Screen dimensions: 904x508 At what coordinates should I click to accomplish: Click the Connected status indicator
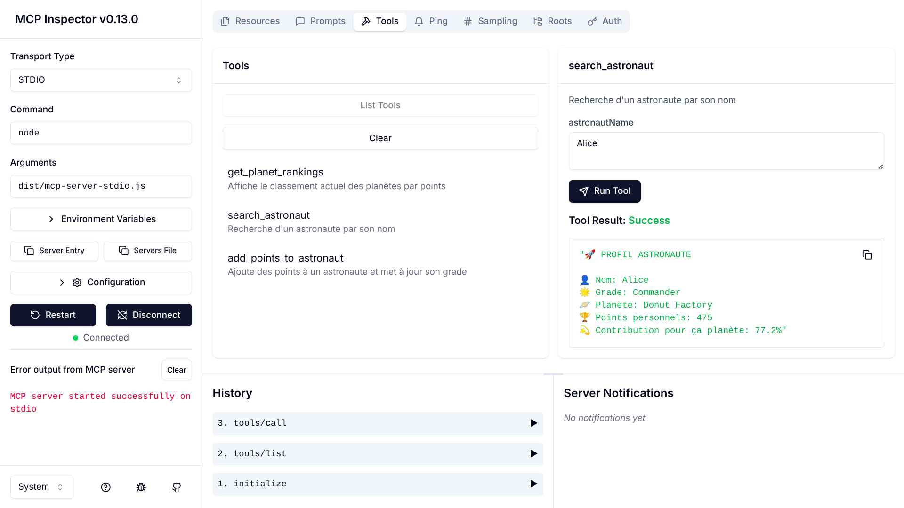(x=101, y=338)
